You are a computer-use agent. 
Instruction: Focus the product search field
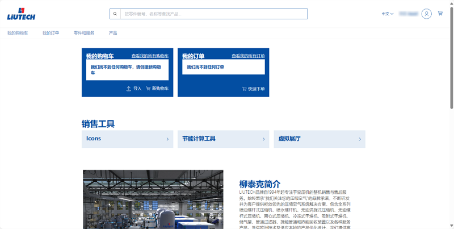[214, 14]
